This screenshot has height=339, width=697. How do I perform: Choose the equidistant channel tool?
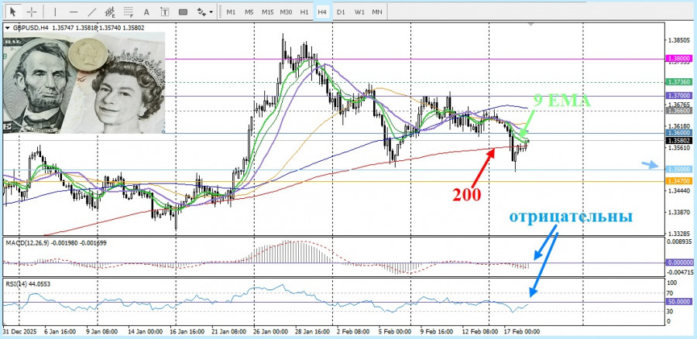(112, 12)
